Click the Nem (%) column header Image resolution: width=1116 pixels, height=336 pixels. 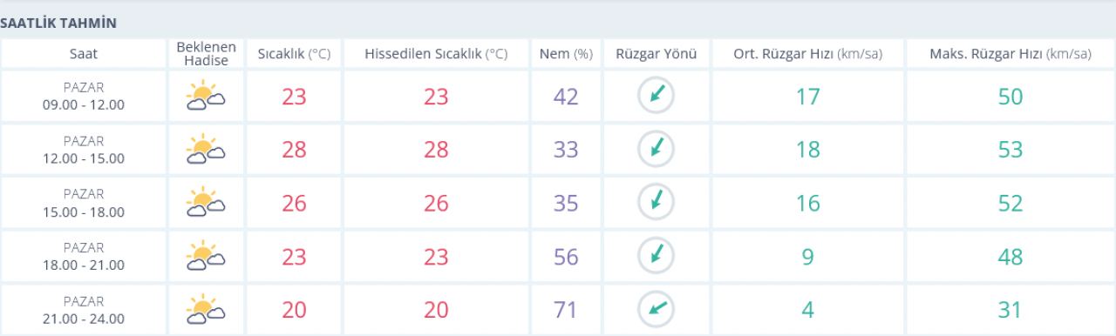coord(566,53)
